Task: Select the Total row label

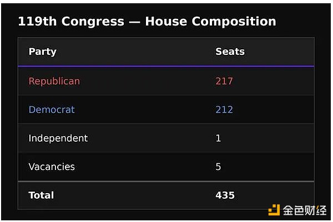Action: tap(41, 195)
